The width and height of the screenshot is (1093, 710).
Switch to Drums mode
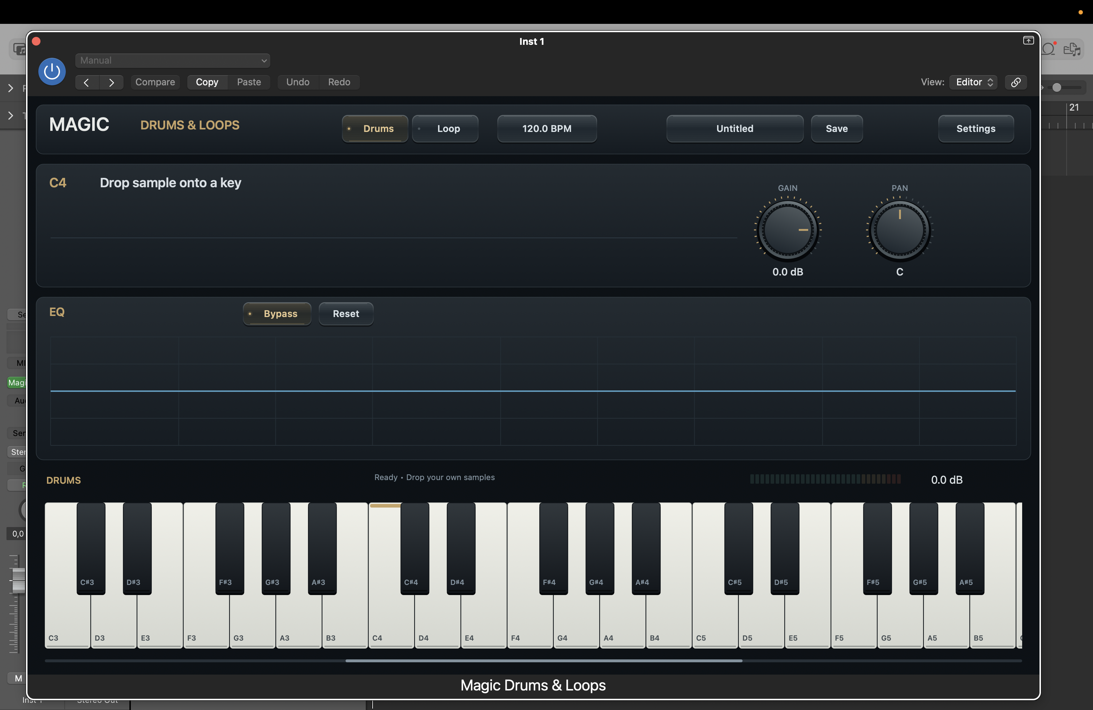click(x=375, y=129)
